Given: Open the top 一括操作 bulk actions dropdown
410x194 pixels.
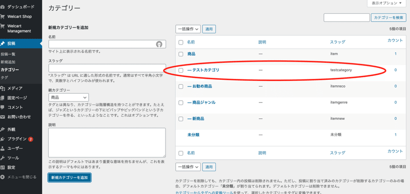Looking at the screenshot, I should pos(188,29).
